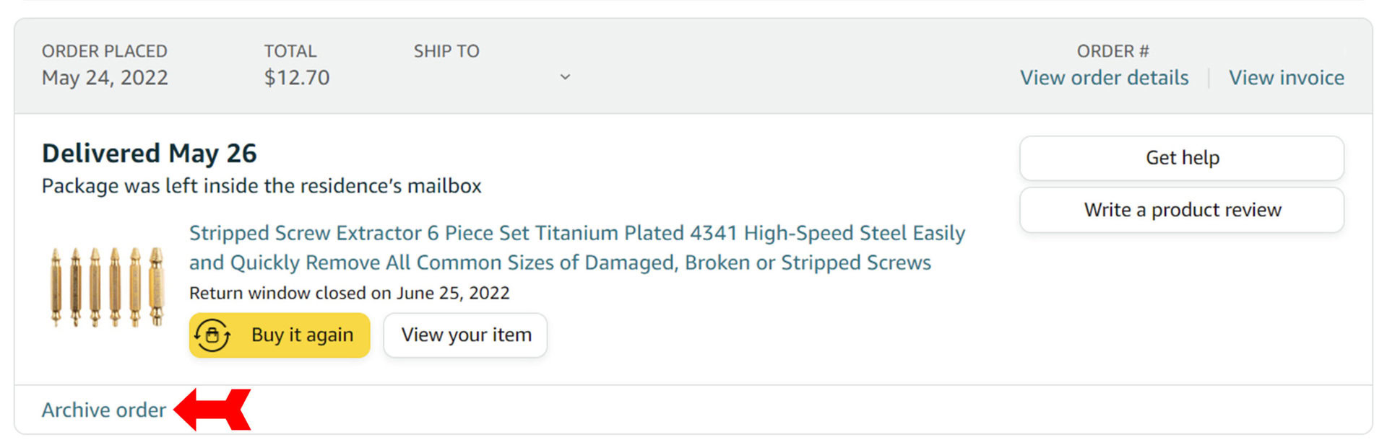Click the ORDER # label
1387x445 pixels.
(x=1112, y=51)
